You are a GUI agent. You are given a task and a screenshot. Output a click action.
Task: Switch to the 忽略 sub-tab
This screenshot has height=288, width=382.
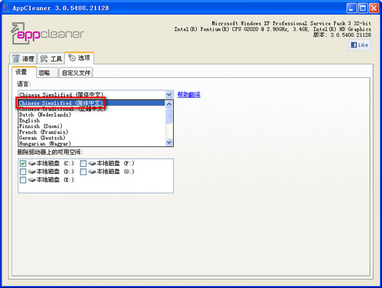48,73
